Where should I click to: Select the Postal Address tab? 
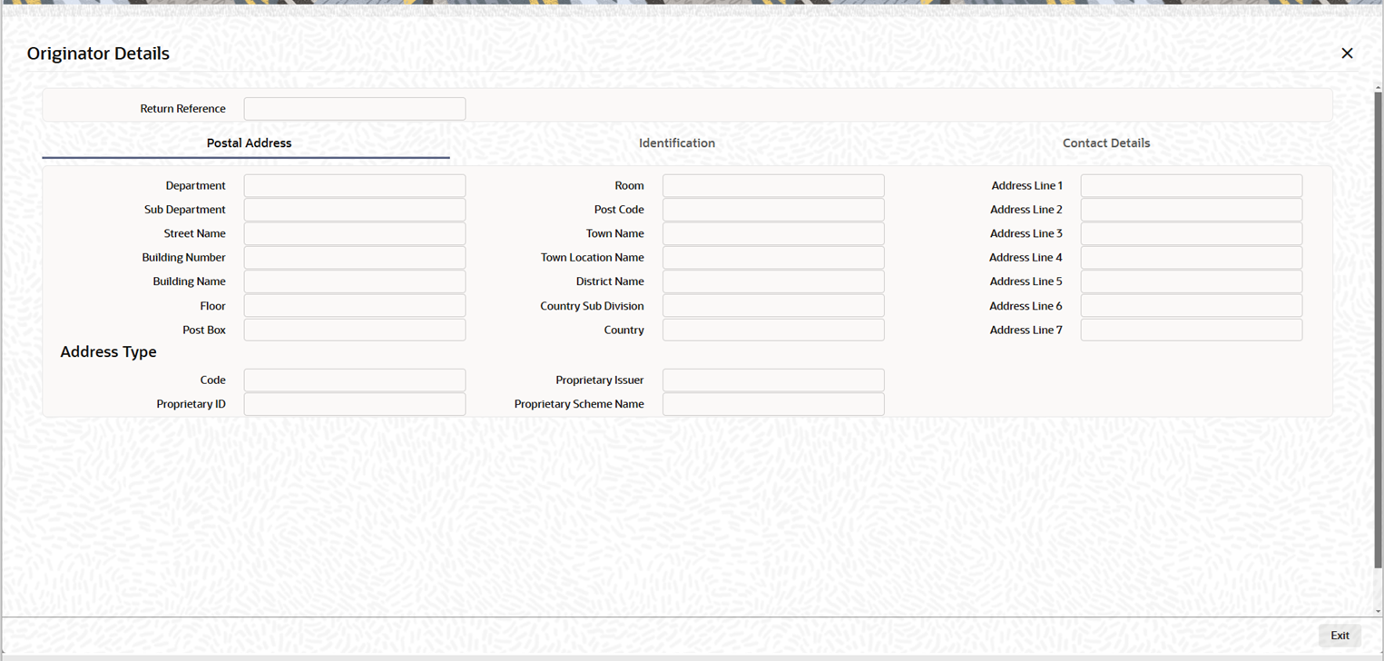coord(249,143)
